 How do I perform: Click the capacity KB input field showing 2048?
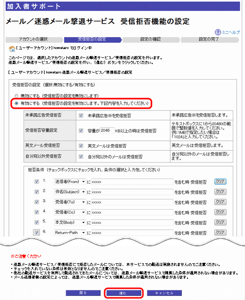click(107, 130)
